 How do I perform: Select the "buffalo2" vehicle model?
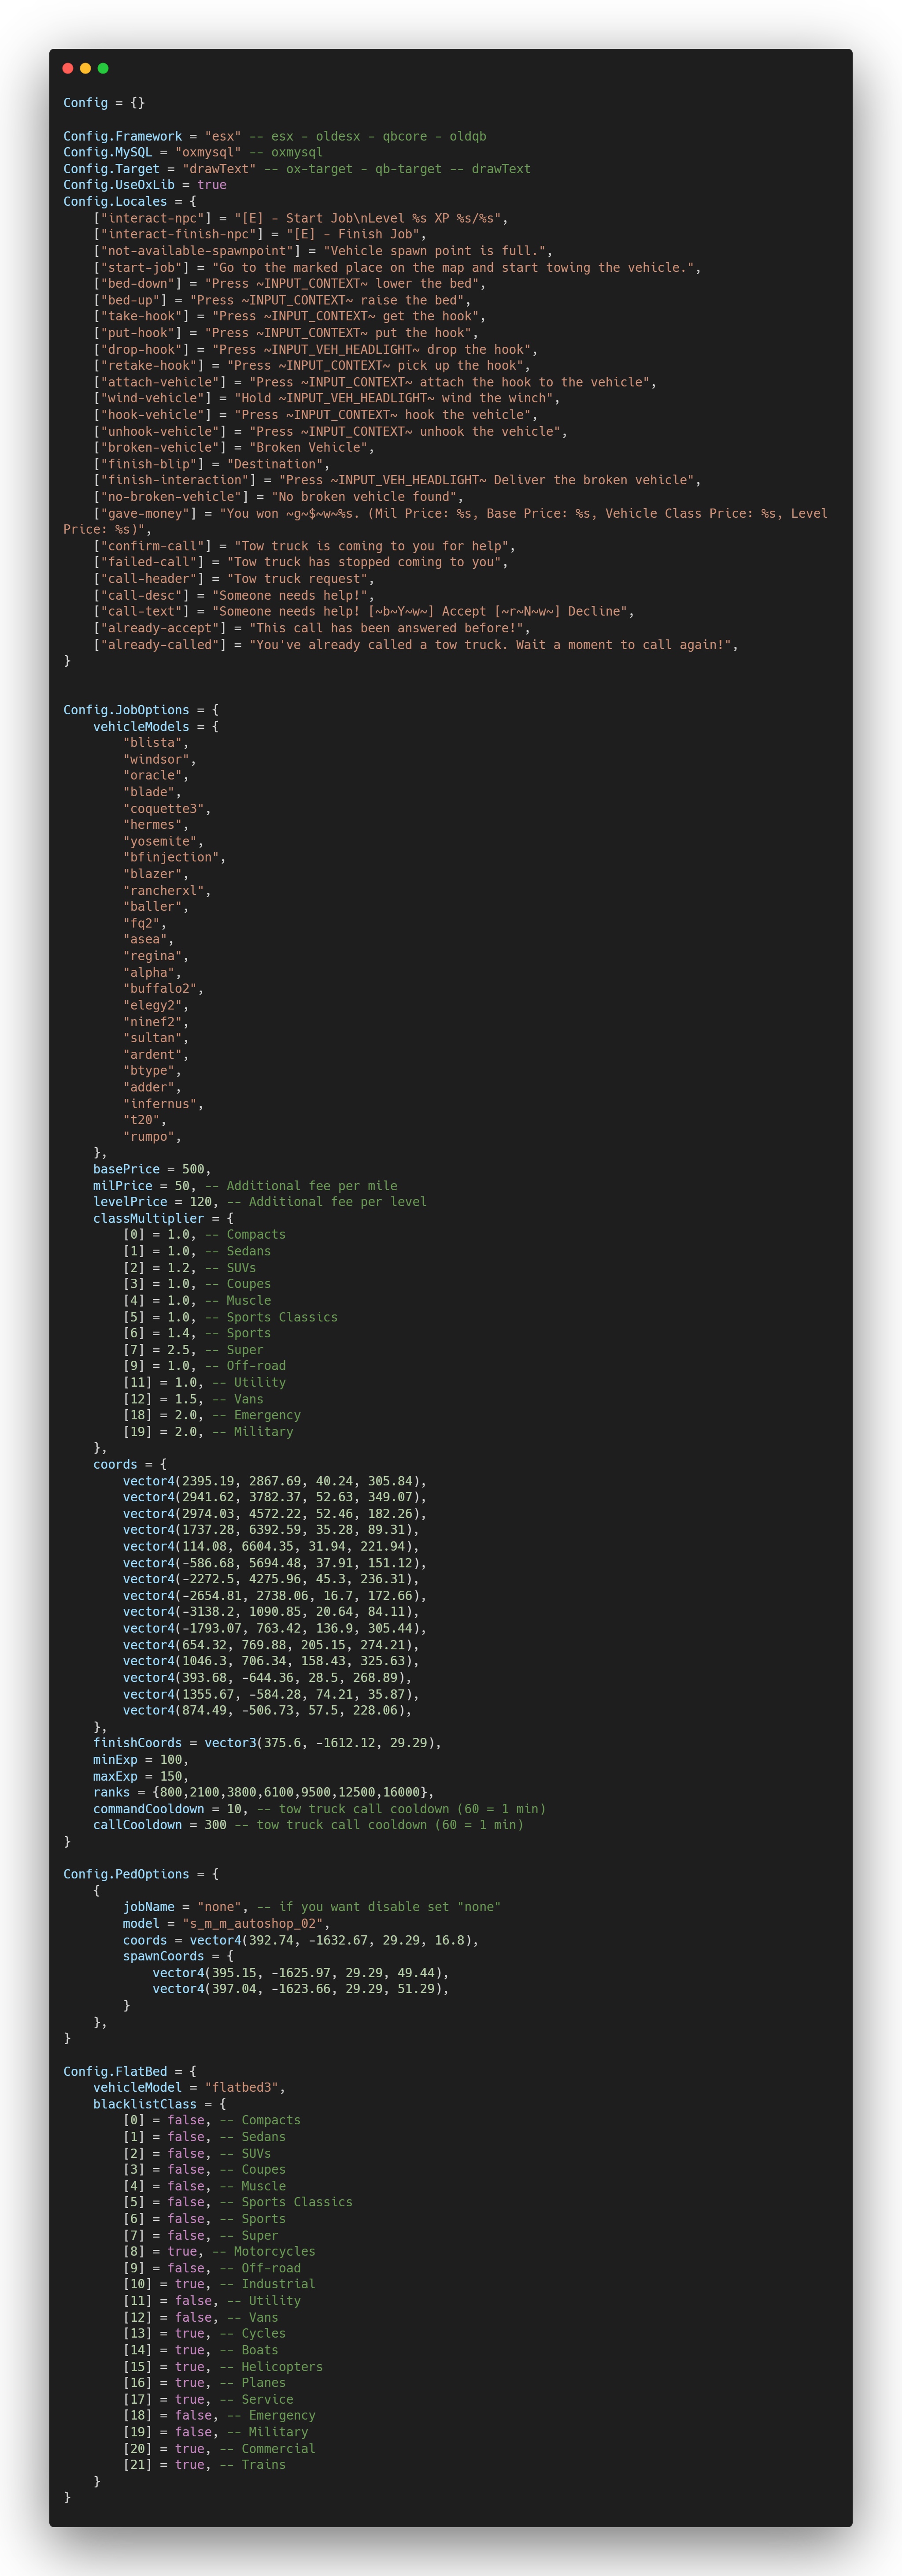click(160, 988)
